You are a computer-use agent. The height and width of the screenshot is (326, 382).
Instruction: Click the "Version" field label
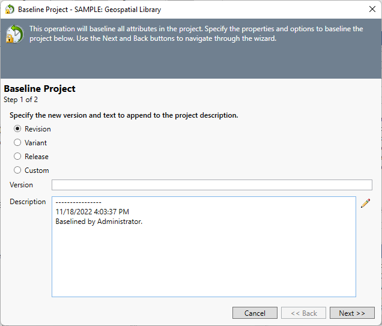pyautogui.click(x=22, y=185)
